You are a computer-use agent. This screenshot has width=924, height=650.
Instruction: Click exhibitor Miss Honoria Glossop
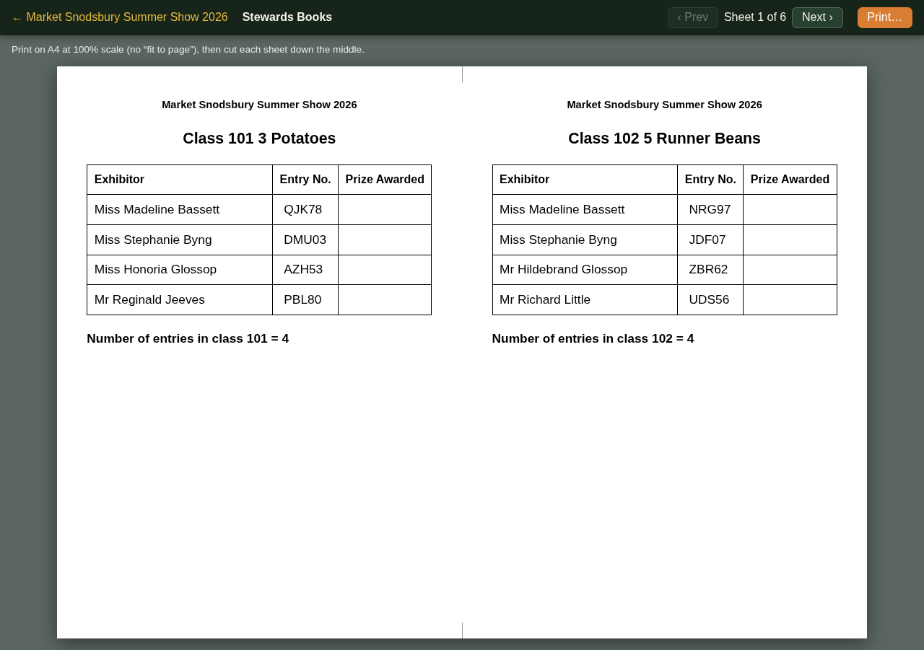pos(155,270)
